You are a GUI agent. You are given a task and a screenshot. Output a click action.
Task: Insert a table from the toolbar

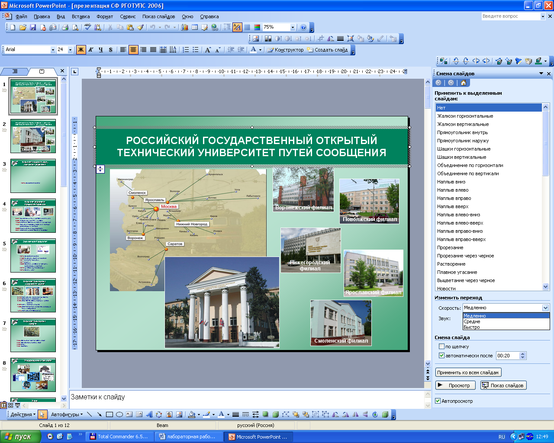pyautogui.click(x=195, y=27)
